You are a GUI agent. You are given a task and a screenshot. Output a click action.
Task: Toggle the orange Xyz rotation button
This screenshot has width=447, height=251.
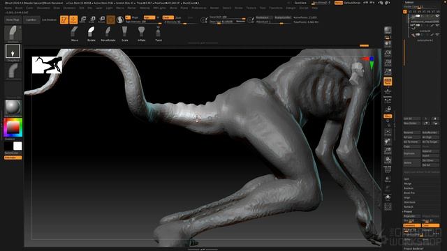click(x=388, y=116)
